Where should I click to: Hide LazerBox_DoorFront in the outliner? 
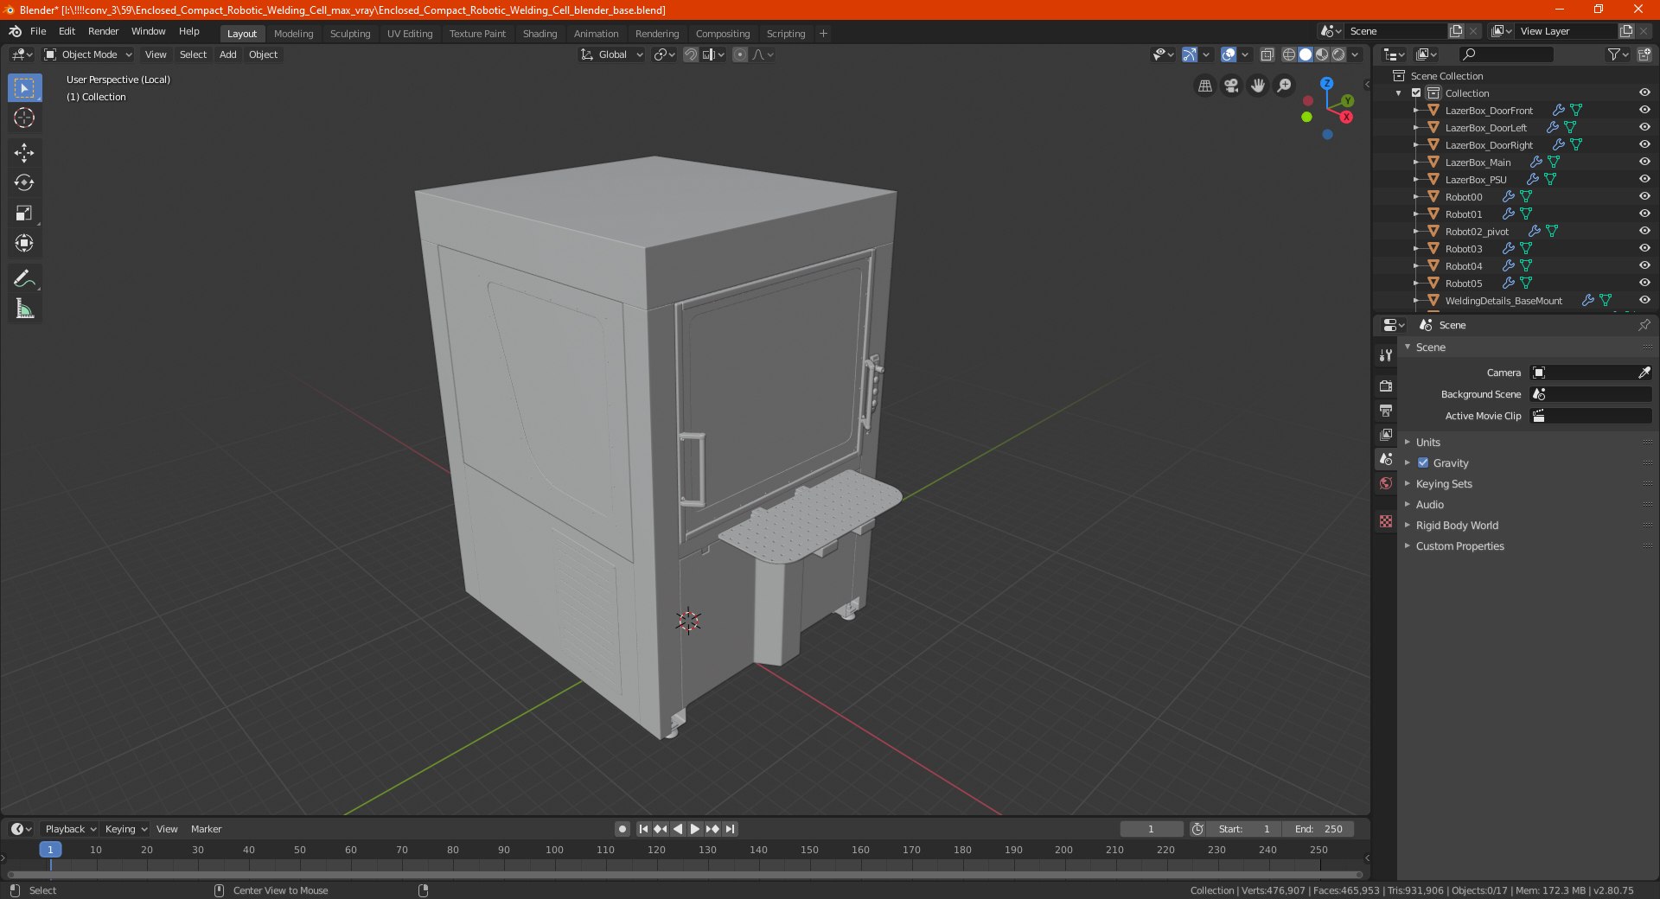(1644, 110)
